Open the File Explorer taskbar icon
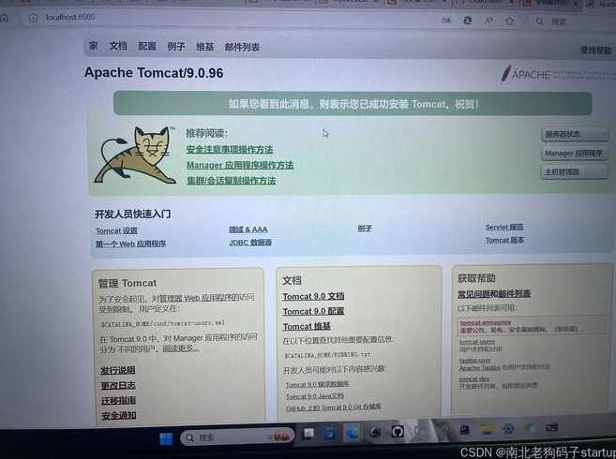616x459 pixels. coord(487,430)
